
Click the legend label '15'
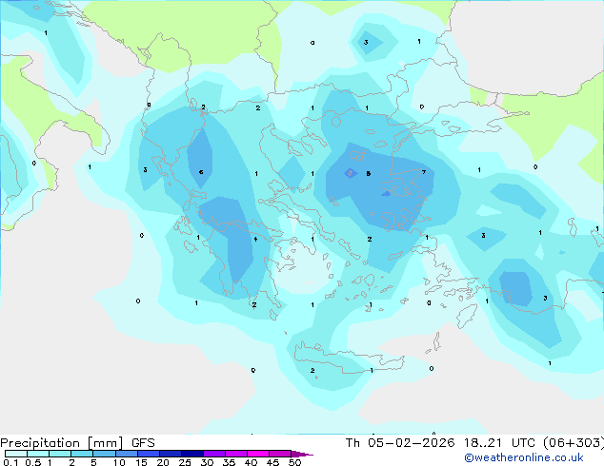pos(141,462)
